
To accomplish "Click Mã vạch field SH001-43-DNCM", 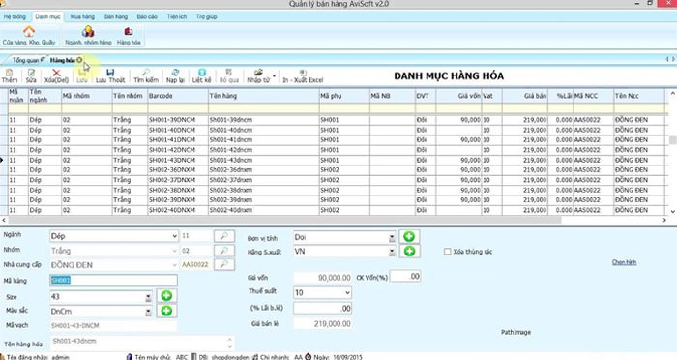I will click(113, 325).
